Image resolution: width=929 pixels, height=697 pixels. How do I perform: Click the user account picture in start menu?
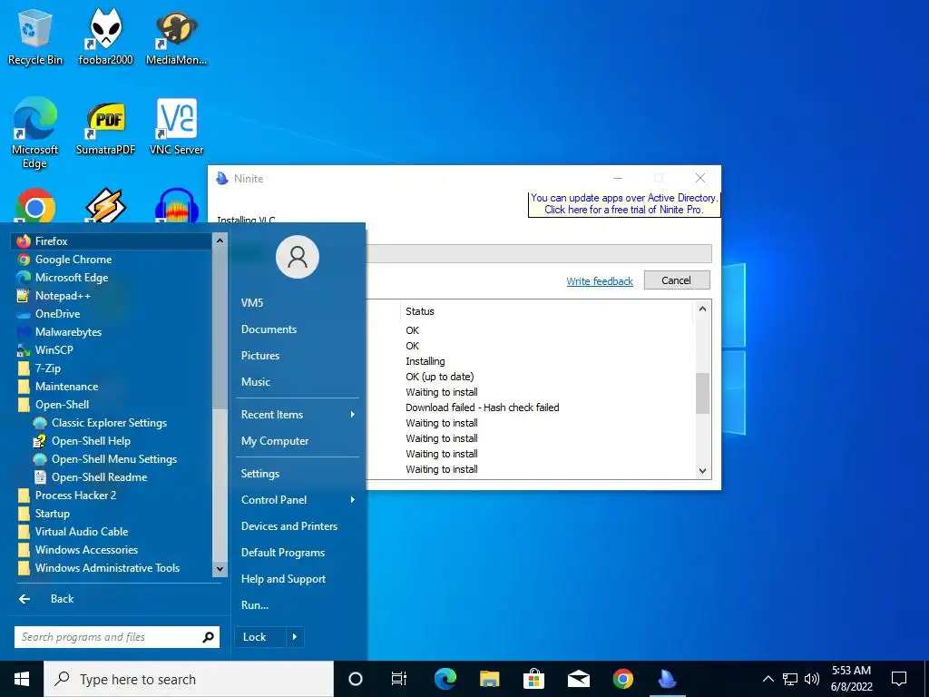(298, 257)
